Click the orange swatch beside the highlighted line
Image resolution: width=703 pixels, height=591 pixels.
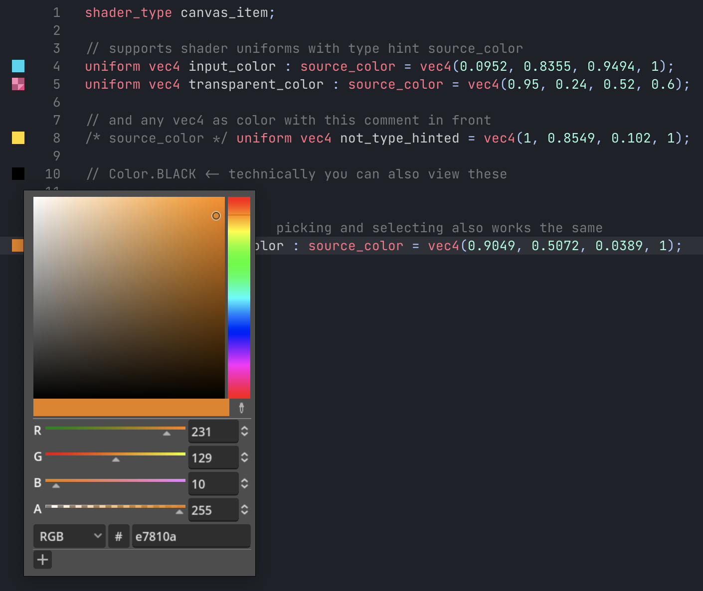(x=17, y=245)
